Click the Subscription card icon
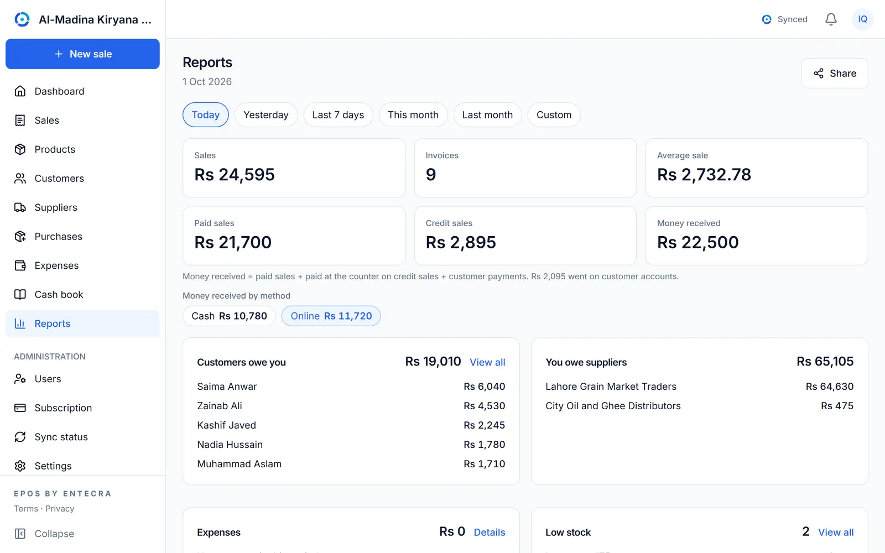The height and width of the screenshot is (553, 885). click(x=20, y=408)
